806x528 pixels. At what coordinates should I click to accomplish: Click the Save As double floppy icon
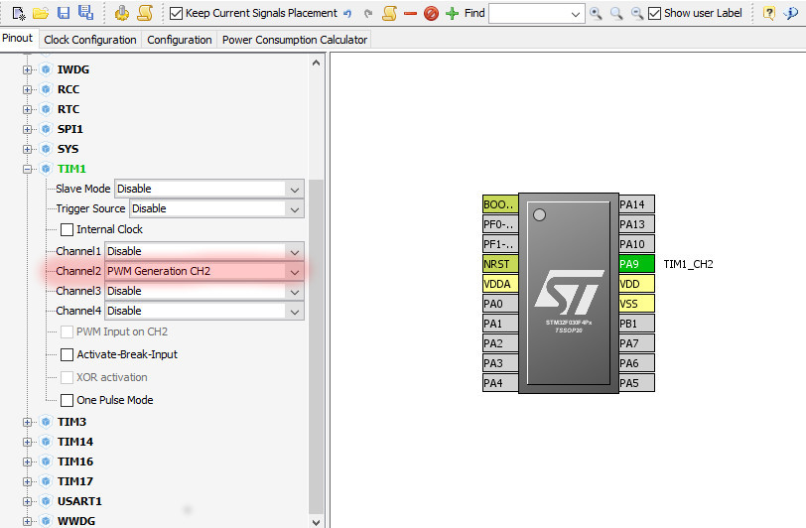click(85, 12)
